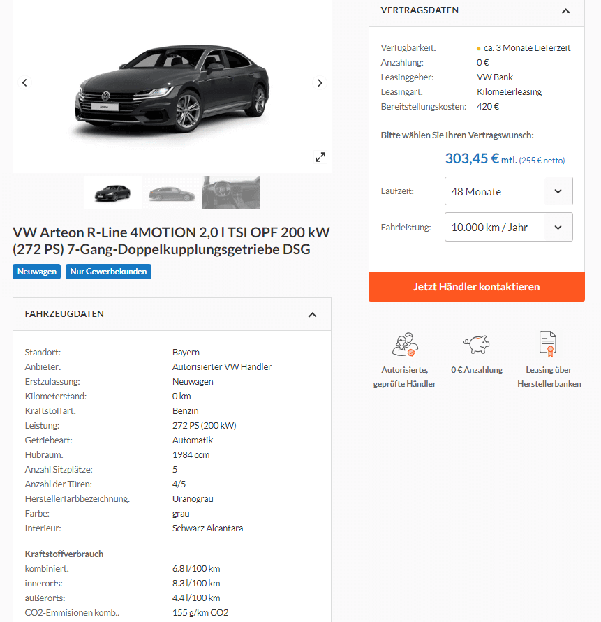This screenshot has height=622, width=601.
Task: Select the front-view car thumbnail
Action: (x=112, y=193)
